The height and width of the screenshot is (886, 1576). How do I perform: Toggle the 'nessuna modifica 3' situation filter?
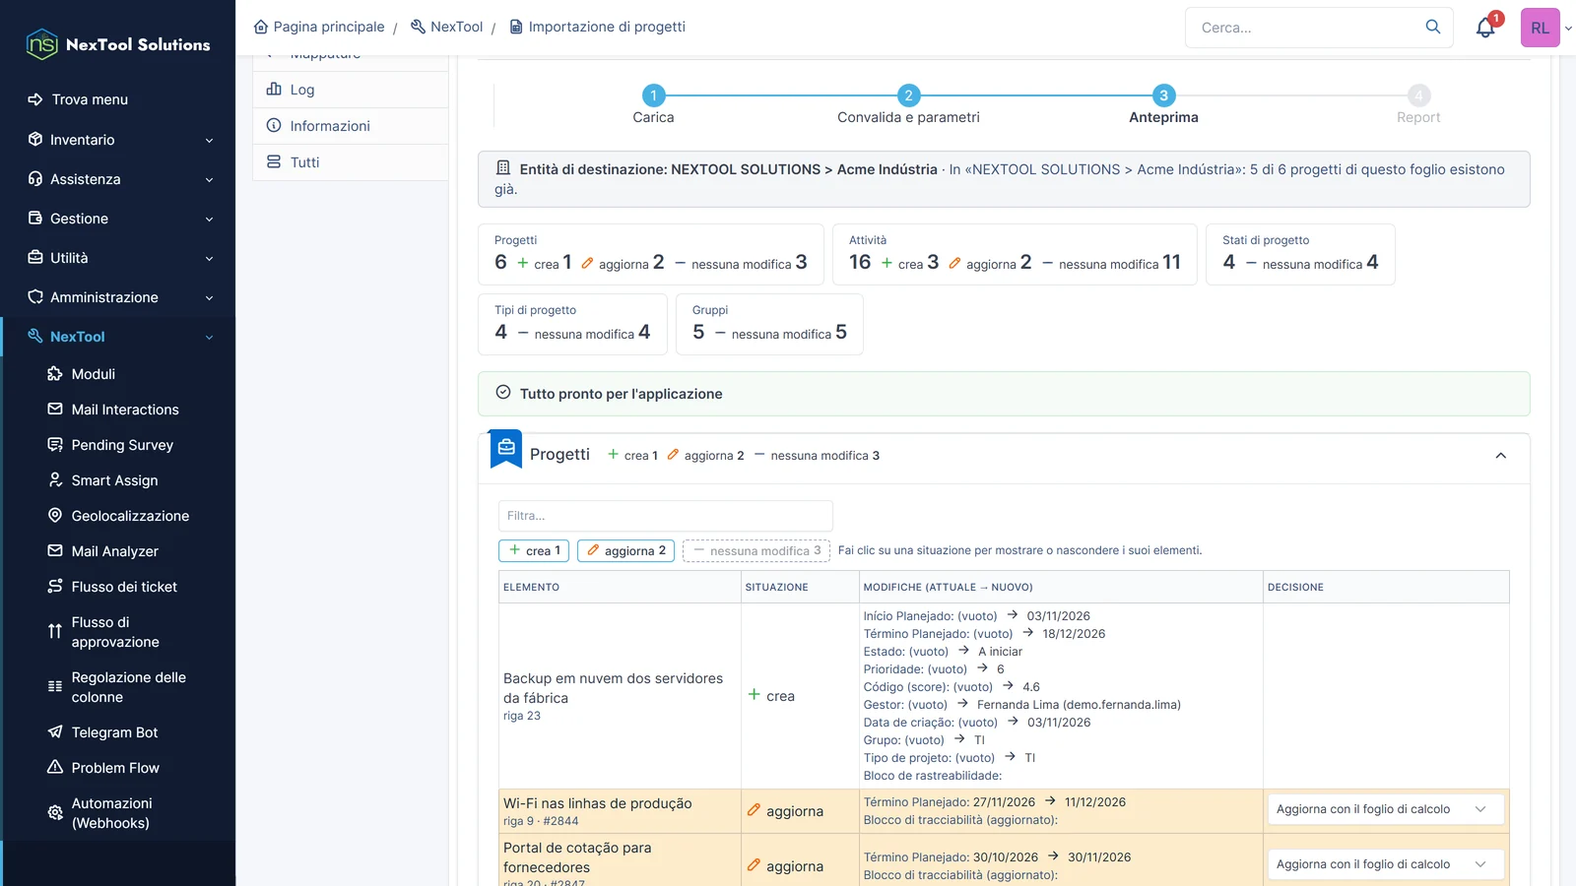[x=756, y=550]
